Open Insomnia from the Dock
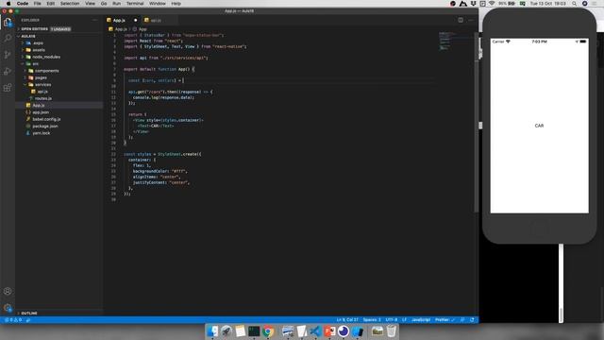This screenshot has height=340, width=604. pos(344,331)
